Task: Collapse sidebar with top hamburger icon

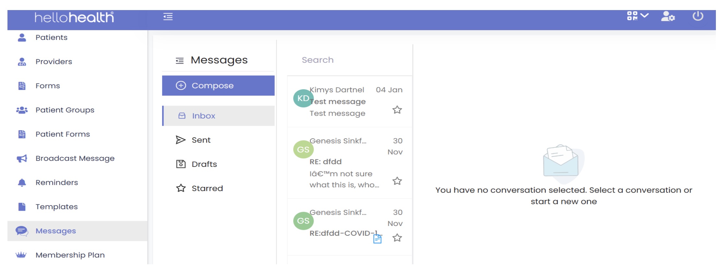Action: point(168,17)
